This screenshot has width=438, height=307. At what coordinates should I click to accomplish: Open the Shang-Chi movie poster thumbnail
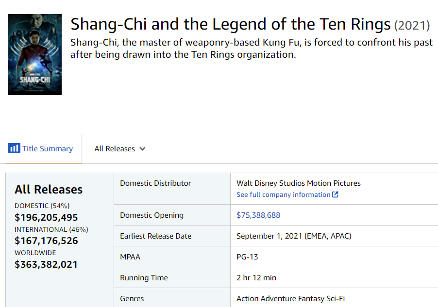click(x=35, y=54)
